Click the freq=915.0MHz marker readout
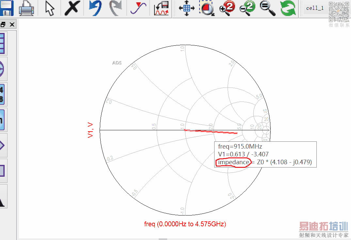351x240 pixels. coord(240,146)
